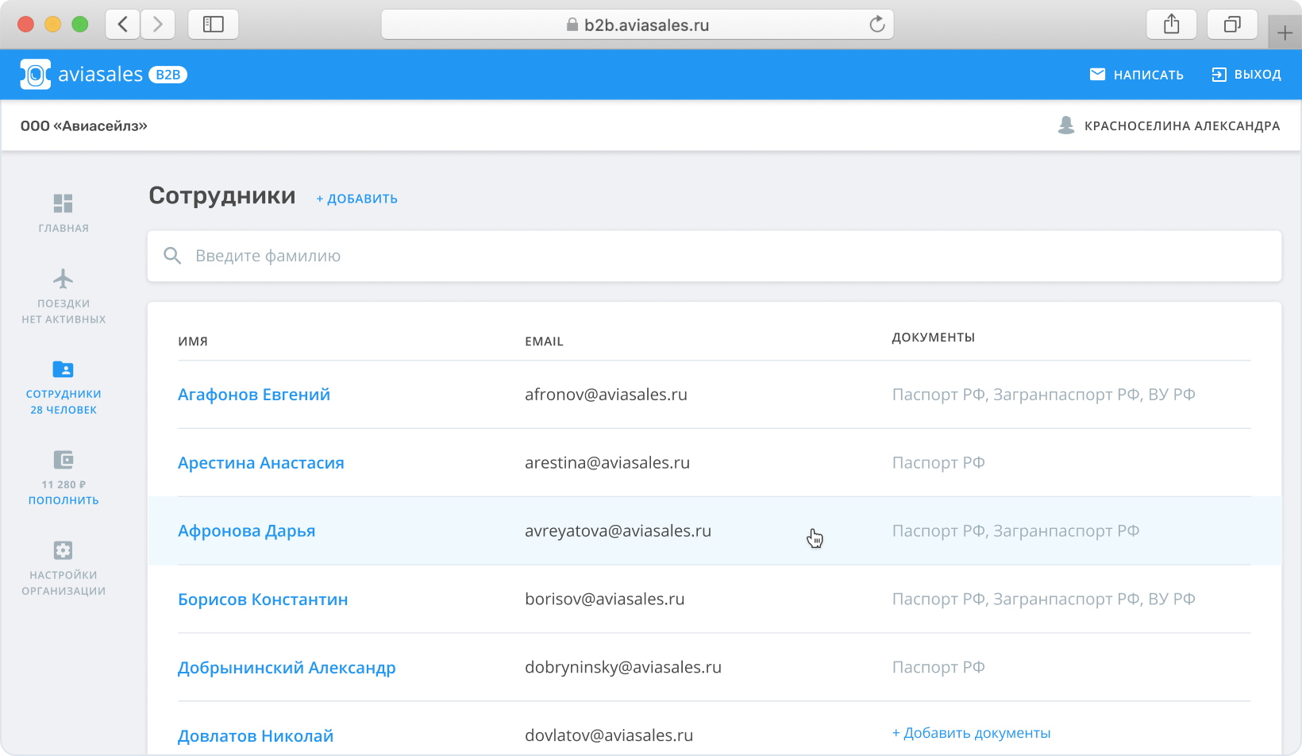Open Агафонов Евгений's profile
1302x756 pixels.
[254, 395]
